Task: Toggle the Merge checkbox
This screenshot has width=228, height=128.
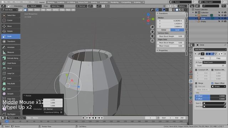Action: pos(196,83)
